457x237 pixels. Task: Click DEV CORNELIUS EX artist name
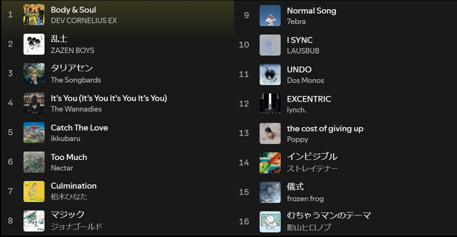click(84, 21)
